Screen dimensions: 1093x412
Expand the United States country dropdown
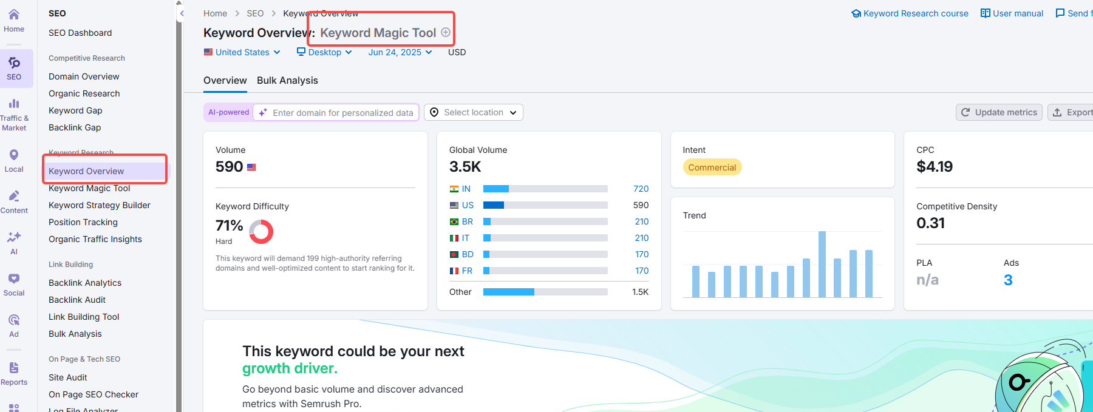(242, 52)
